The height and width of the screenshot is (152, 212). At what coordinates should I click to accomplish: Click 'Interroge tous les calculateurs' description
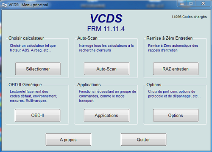click(x=106, y=48)
